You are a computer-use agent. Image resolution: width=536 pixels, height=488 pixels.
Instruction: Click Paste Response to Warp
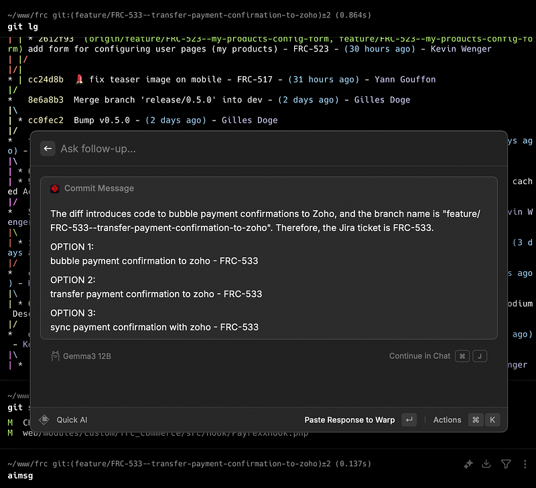349,420
